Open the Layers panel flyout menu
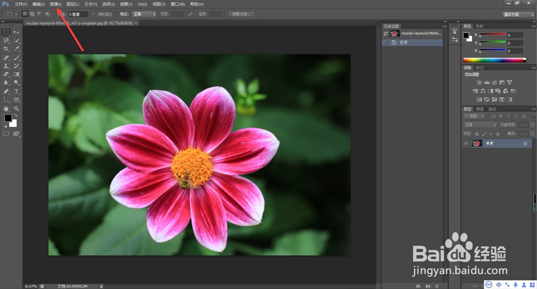 (533, 109)
